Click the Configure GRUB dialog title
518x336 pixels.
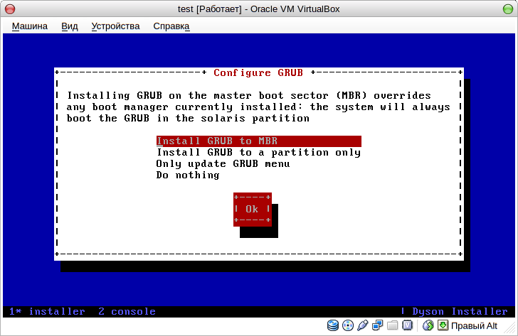click(x=258, y=72)
